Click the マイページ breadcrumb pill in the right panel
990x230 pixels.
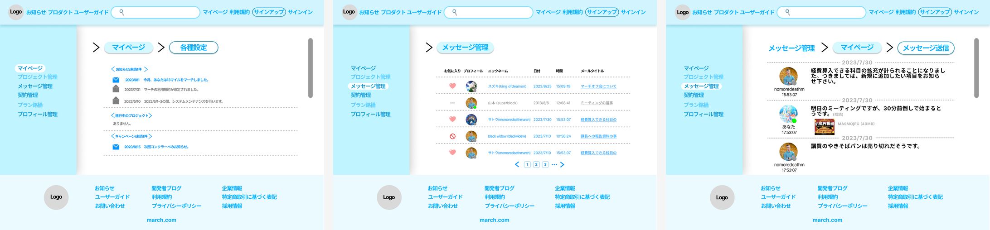click(857, 47)
